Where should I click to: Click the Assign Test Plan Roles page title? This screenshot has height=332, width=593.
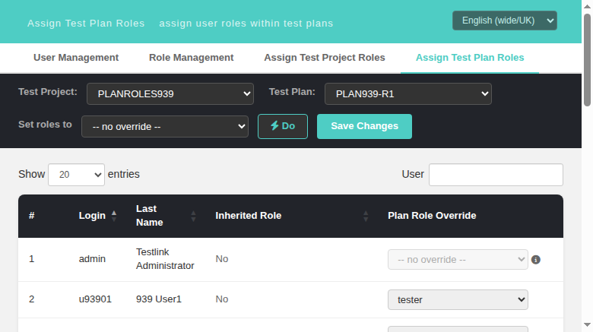tap(86, 24)
